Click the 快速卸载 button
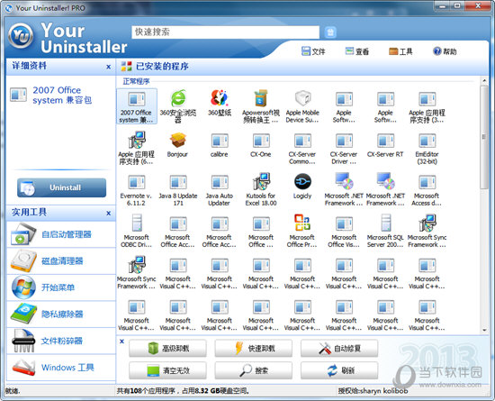 coord(254,348)
